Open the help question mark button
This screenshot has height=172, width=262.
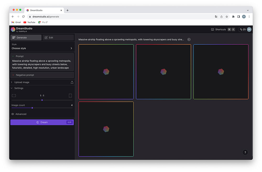point(245,152)
